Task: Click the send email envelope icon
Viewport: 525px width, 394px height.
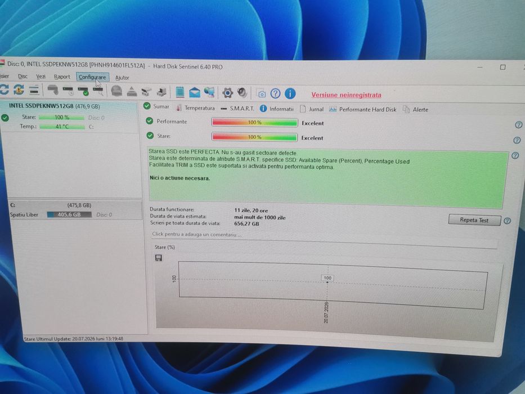Action: pos(195,92)
